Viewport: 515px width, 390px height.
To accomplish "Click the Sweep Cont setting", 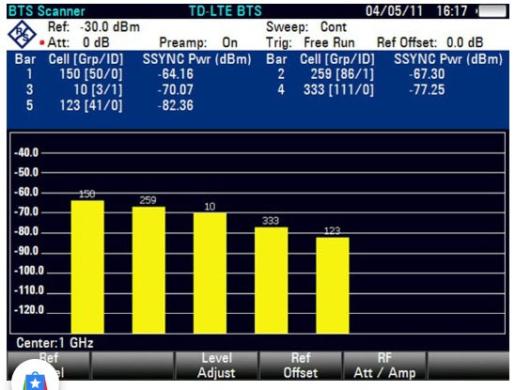I will pos(306,27).
